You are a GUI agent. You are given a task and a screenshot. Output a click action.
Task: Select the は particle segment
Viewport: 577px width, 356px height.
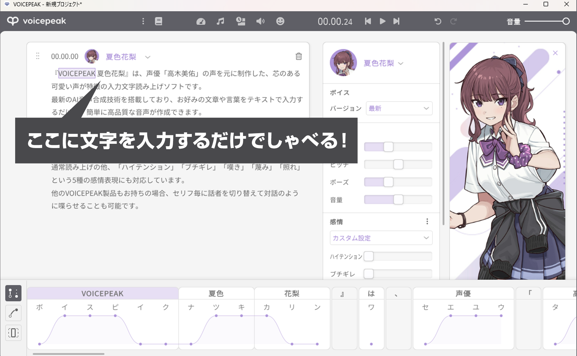372,293
